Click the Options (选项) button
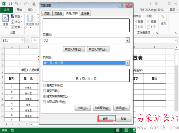The image size is (179, 133). (121, 108)
